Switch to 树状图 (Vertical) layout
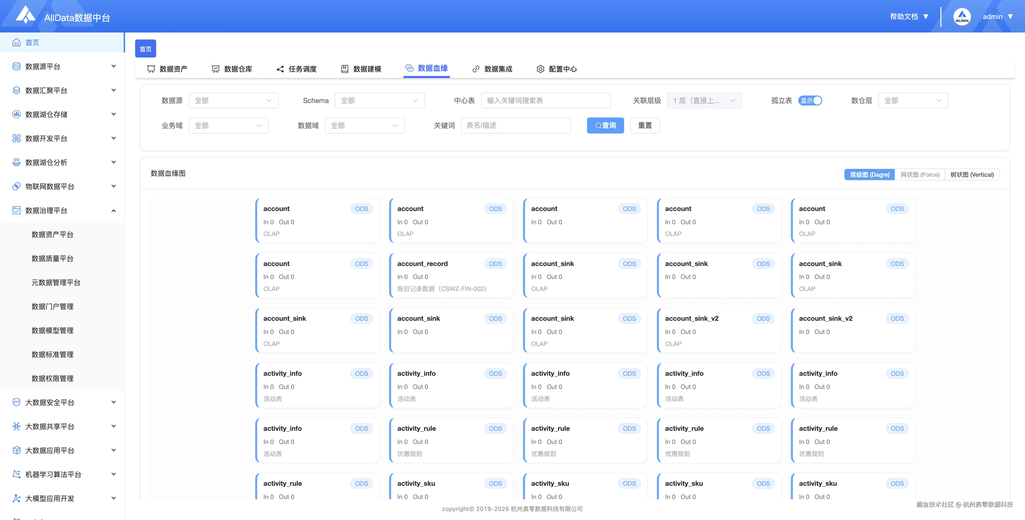The width and height of the screenshot is (1025, 520). 972,174
